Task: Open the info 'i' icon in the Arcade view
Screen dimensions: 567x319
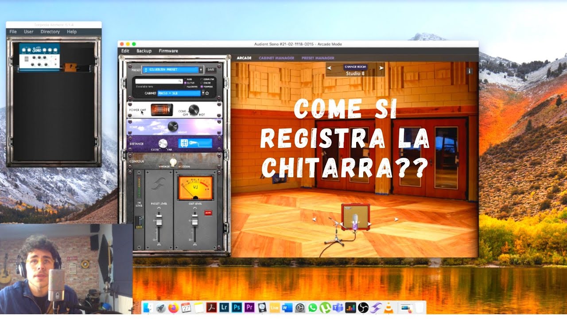Action: tap(470, 71)
